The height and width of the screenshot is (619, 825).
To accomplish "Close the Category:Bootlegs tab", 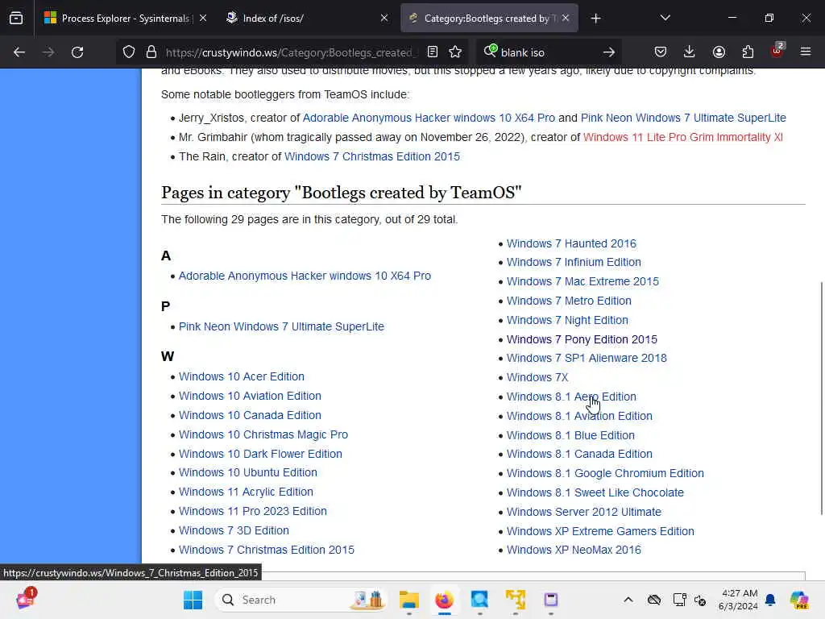I will click(x=565, y=18).
